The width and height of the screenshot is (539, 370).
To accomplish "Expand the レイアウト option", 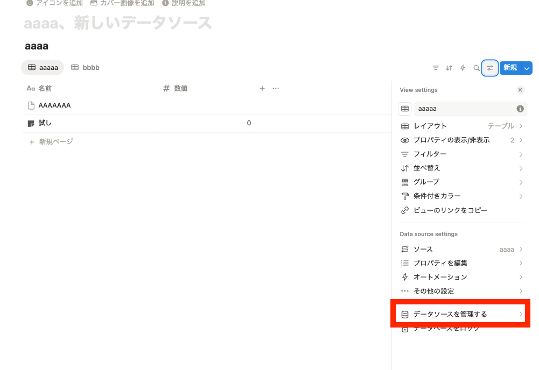I will (461, 126).
